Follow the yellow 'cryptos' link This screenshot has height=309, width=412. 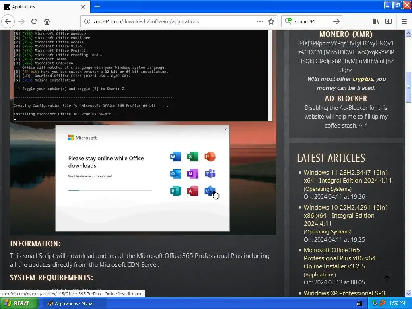363,79
